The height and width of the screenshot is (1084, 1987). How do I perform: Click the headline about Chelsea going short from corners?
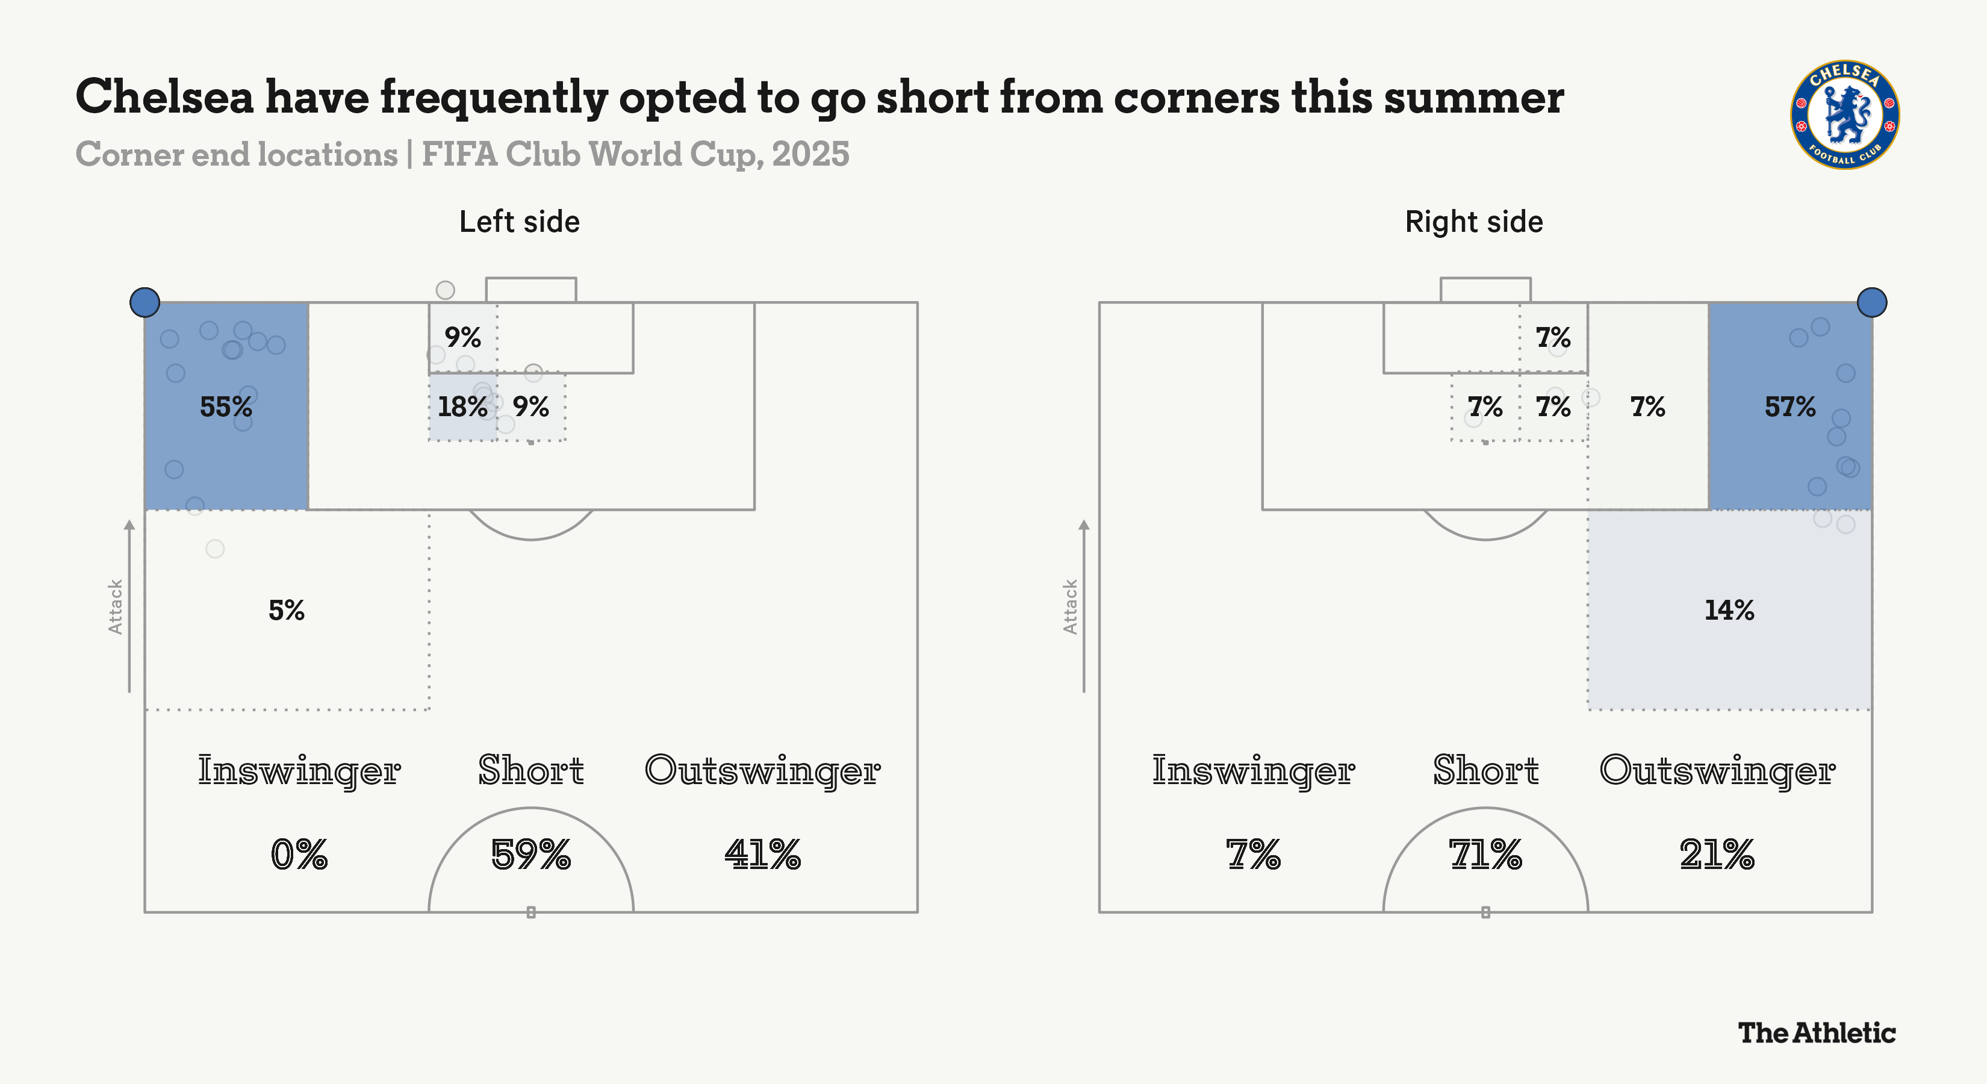819,97
